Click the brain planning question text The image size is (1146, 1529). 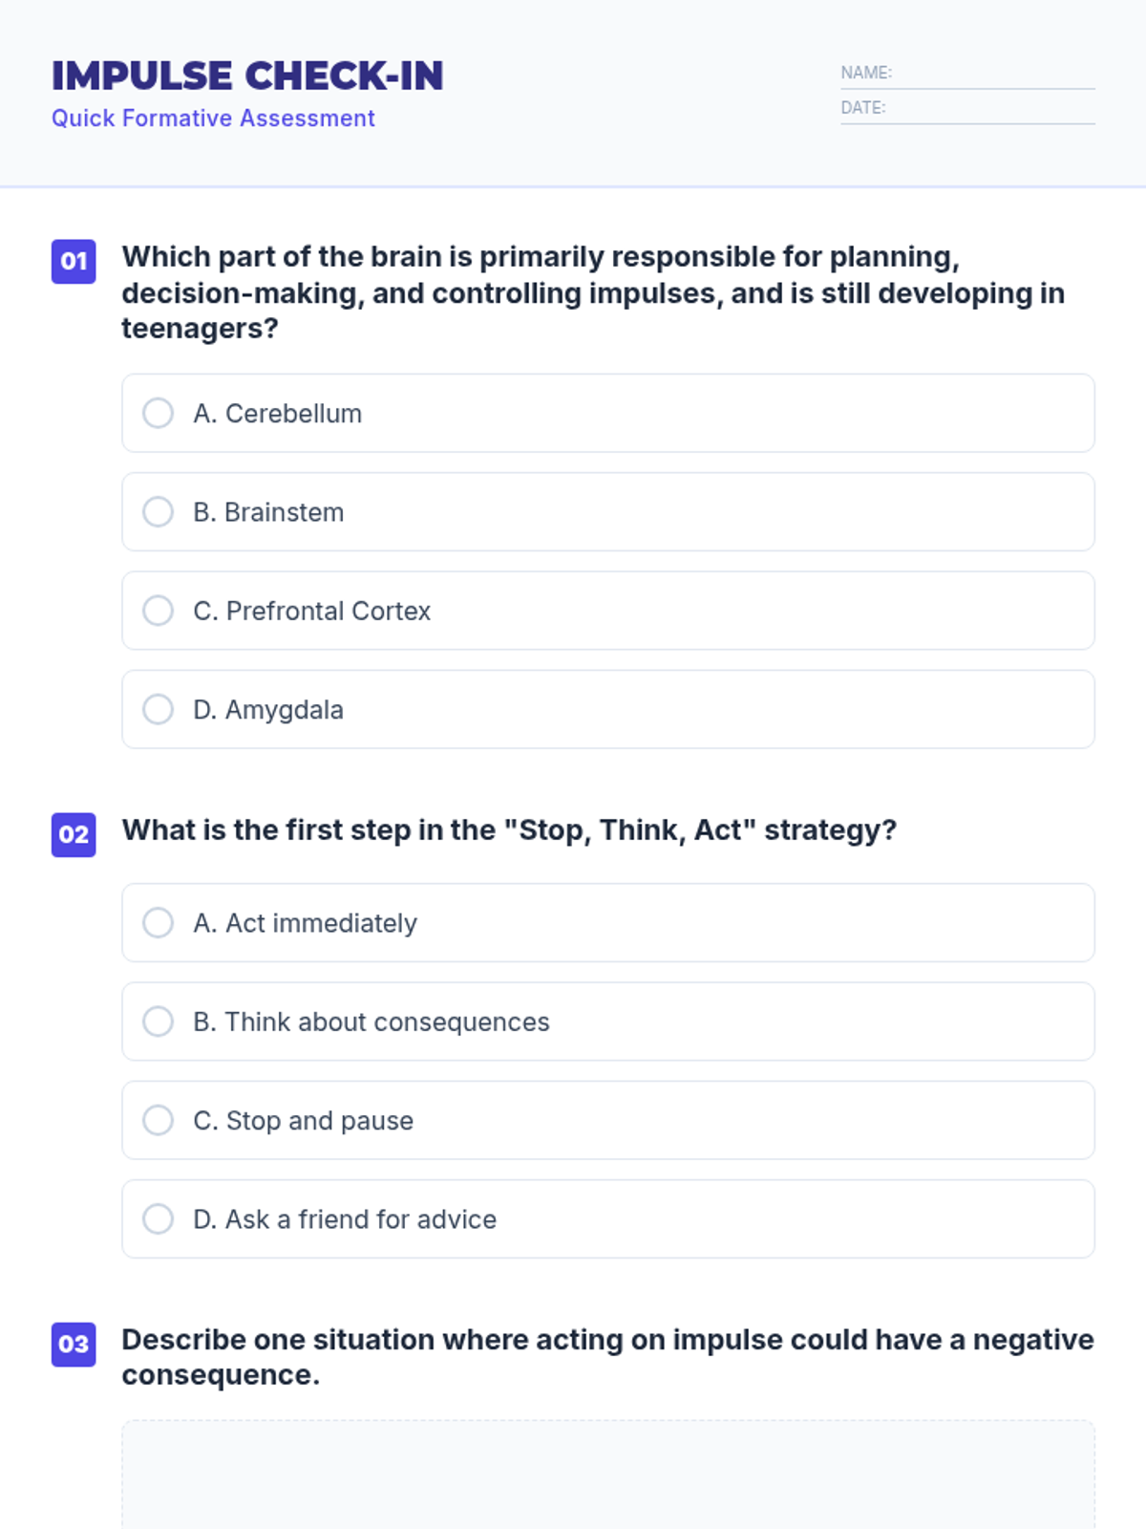point(592,292)
